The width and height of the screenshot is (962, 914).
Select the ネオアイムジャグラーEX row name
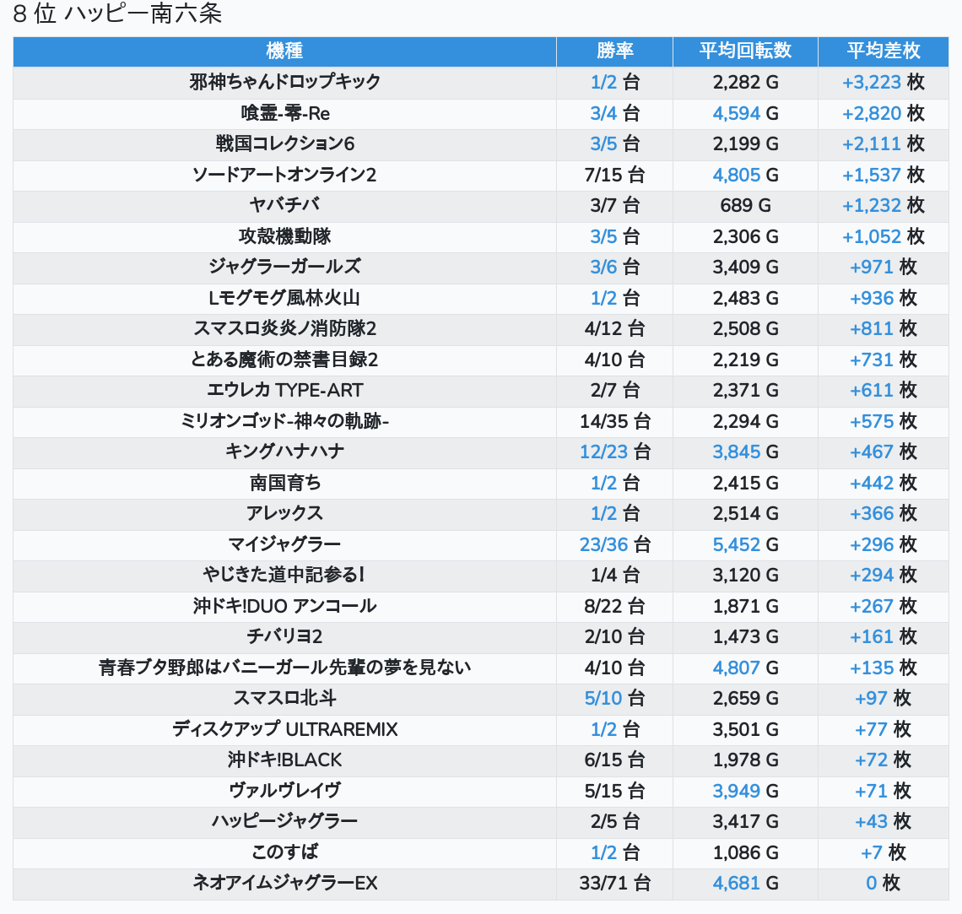[x=284, y=884]
